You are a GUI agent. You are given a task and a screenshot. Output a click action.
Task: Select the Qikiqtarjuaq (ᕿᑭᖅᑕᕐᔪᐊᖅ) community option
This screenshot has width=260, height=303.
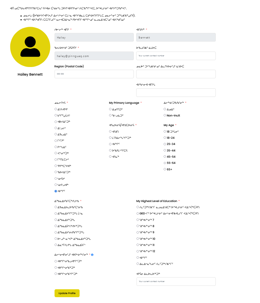pyautogui.click(x=56, y=166)
